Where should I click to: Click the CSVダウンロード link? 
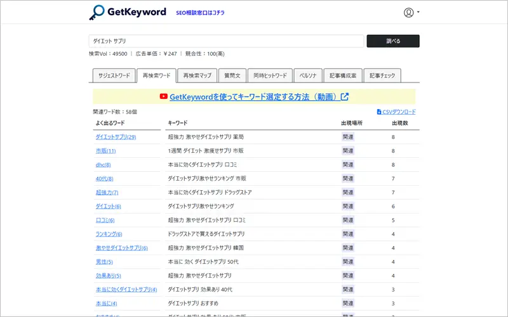pos(399,112)
